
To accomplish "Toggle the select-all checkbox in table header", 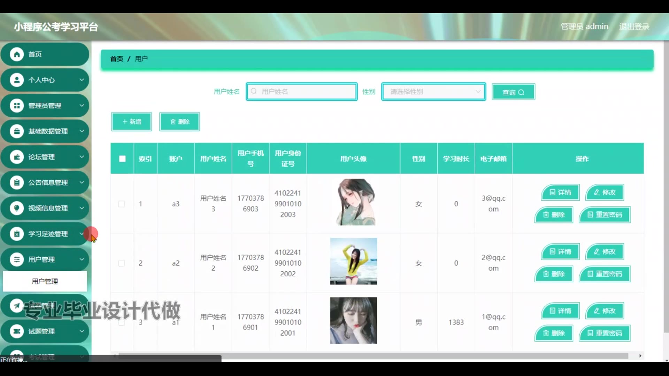I will click(122, 159).
